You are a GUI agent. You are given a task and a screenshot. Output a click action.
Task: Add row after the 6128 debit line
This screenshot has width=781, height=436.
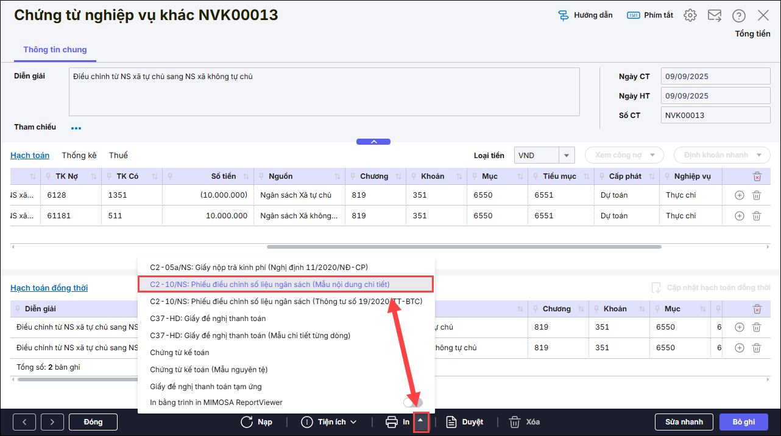(739, 195)
